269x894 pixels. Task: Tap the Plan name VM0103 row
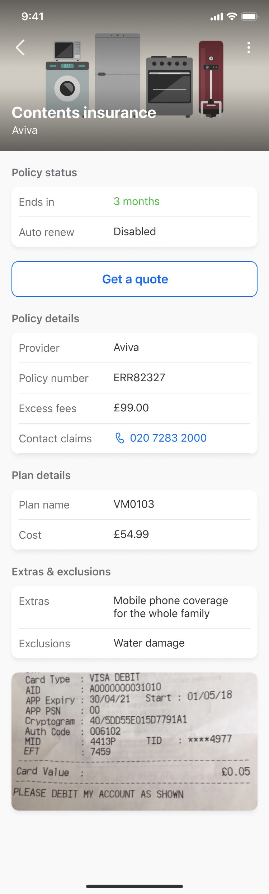pyautogui.click(x=134, y=505)
